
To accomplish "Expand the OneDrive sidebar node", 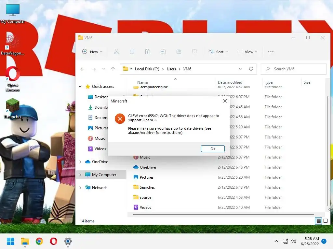I will click(x=80, y=162).
